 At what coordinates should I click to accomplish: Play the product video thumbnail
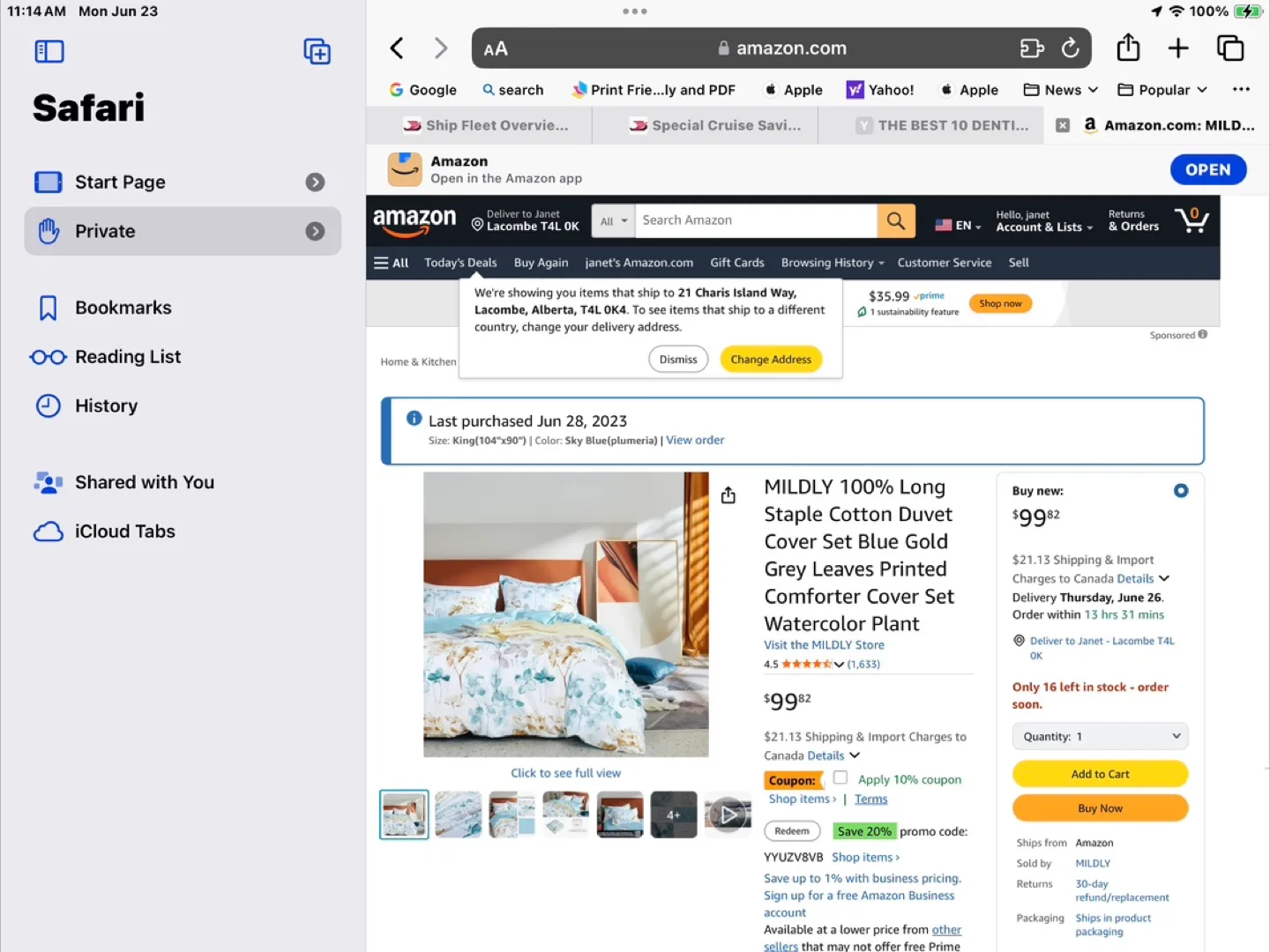728,814
